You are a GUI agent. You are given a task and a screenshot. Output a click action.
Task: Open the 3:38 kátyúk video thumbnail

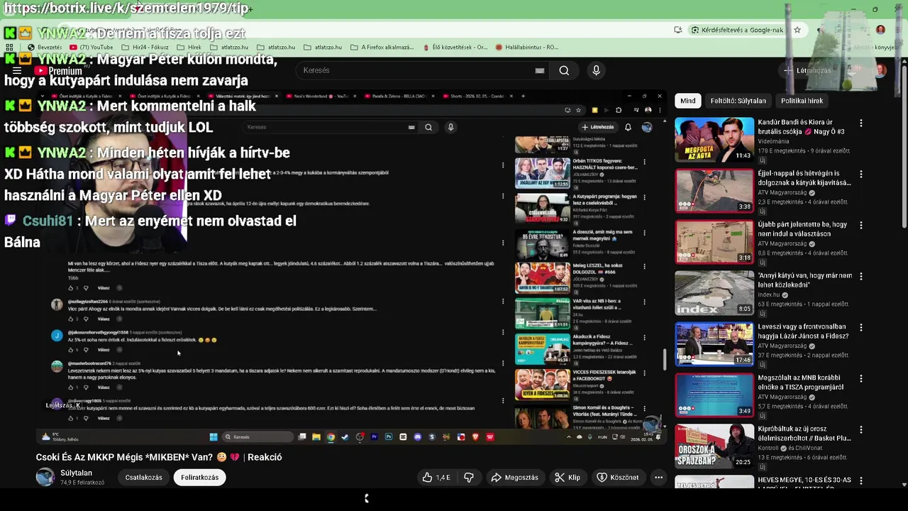714,191
